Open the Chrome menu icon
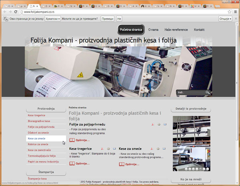The height and width of the screenshot is (186, 240). pos(236,12)
